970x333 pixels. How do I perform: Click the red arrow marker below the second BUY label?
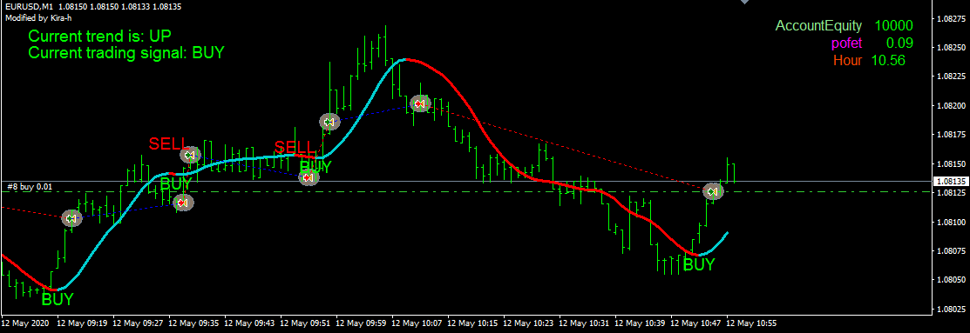(182, 203)
